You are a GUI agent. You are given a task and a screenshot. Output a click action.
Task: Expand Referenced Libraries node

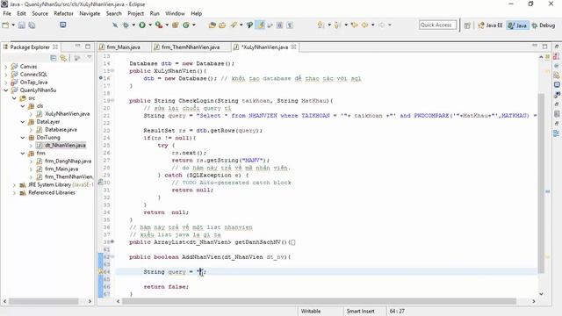coord(14,193)
